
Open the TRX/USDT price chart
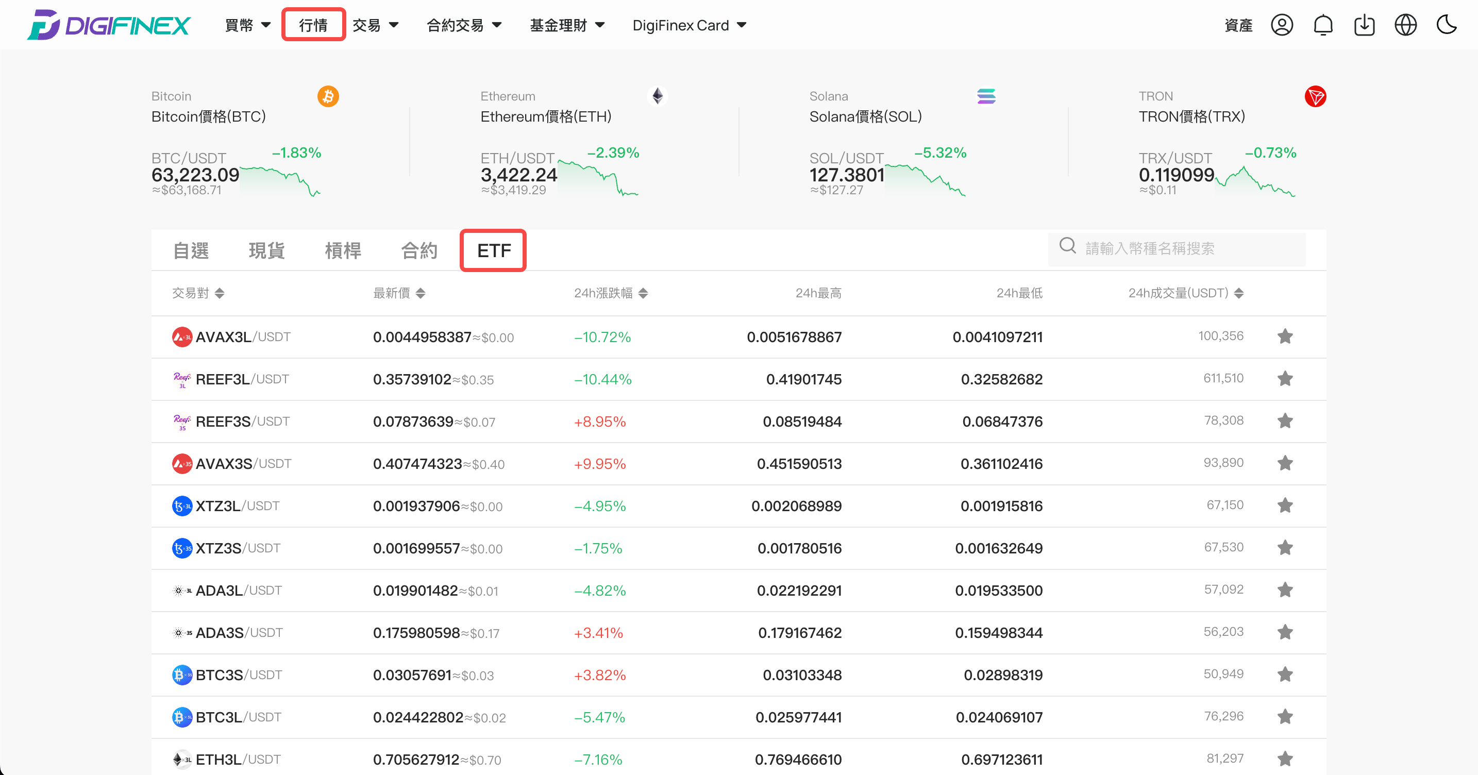[x=1255, y=181]
